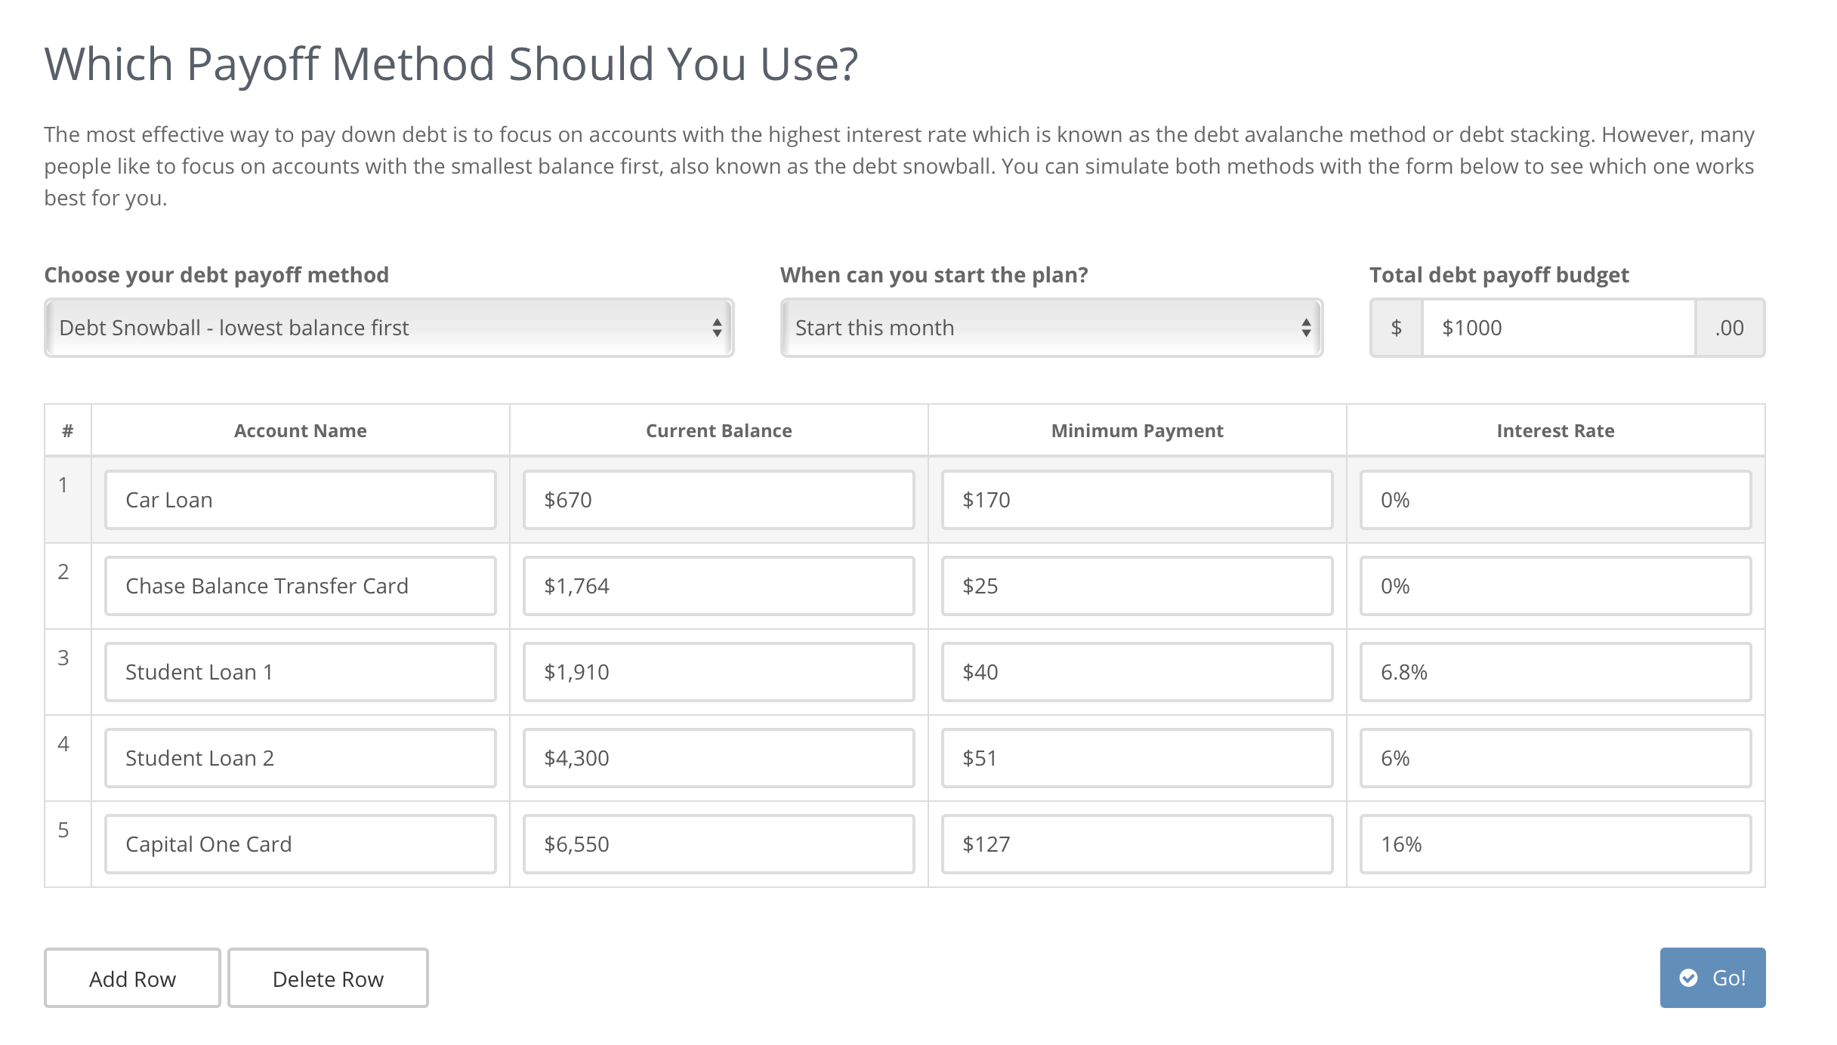
Task: Click the 16% interest rate field
Action: pyautogui.click(x=1555, y=844)
